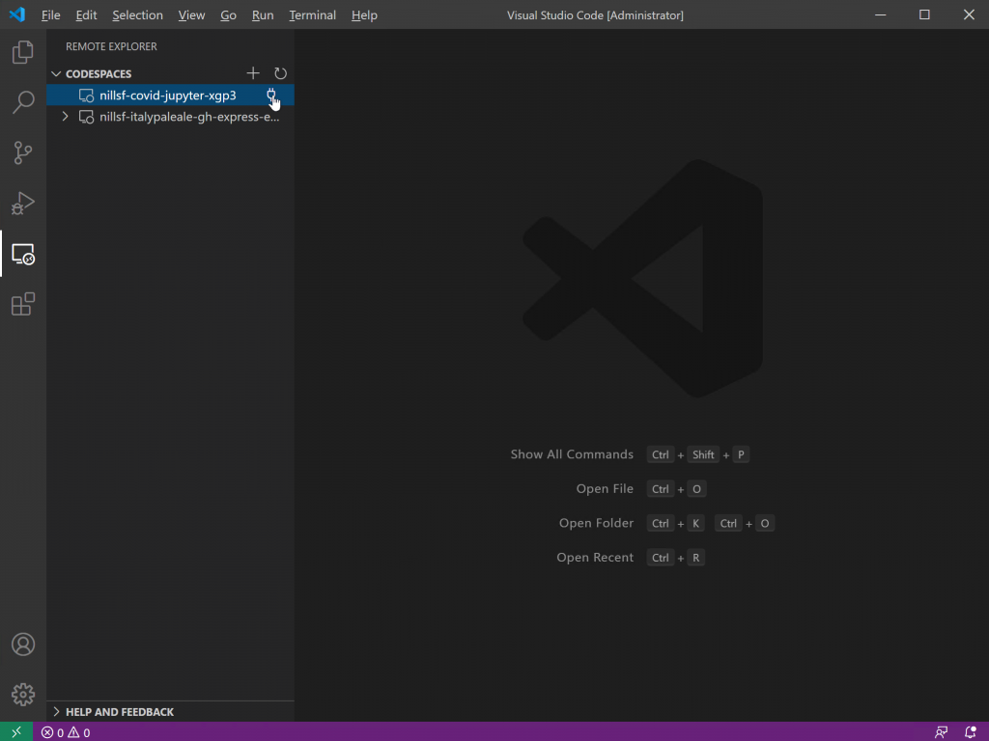Open notifications bell in status bar
This screenshot has width=989, height=741.
tap(970, 732)
